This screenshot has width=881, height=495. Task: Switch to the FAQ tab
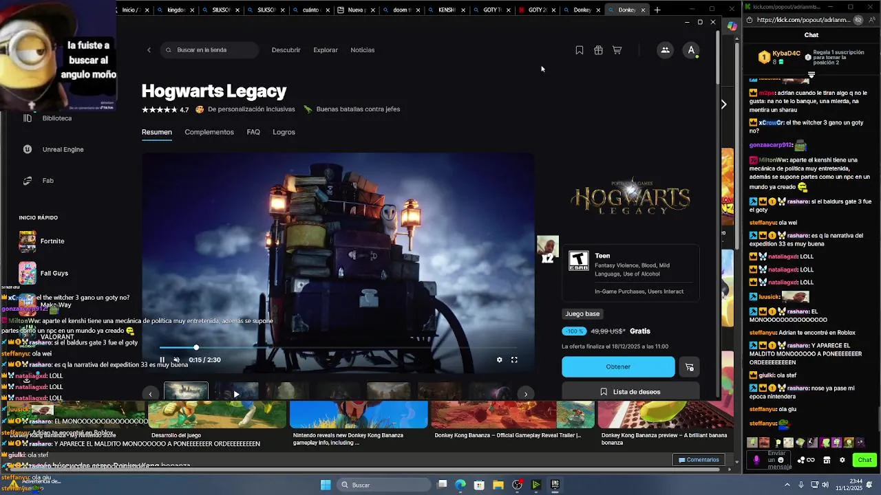[x=253, y=132]
